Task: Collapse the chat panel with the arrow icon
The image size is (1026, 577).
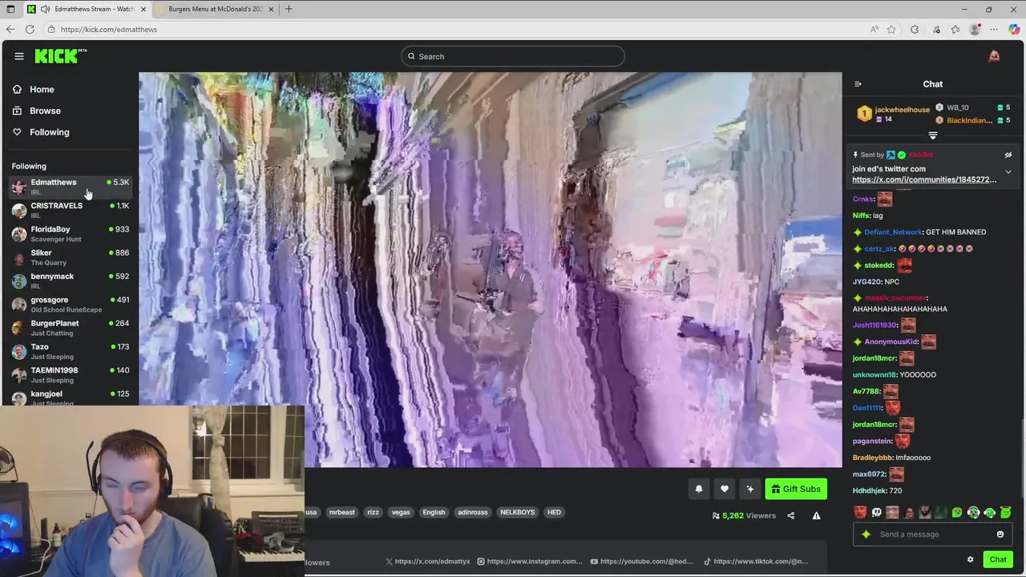Action: pyautogui.click(x=858, y=84)
